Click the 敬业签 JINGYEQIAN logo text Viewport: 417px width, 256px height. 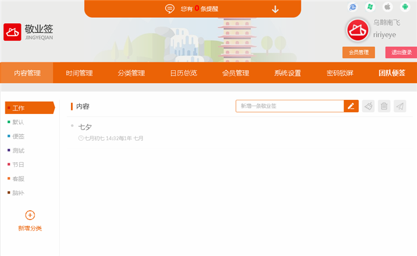pos(39,32)
